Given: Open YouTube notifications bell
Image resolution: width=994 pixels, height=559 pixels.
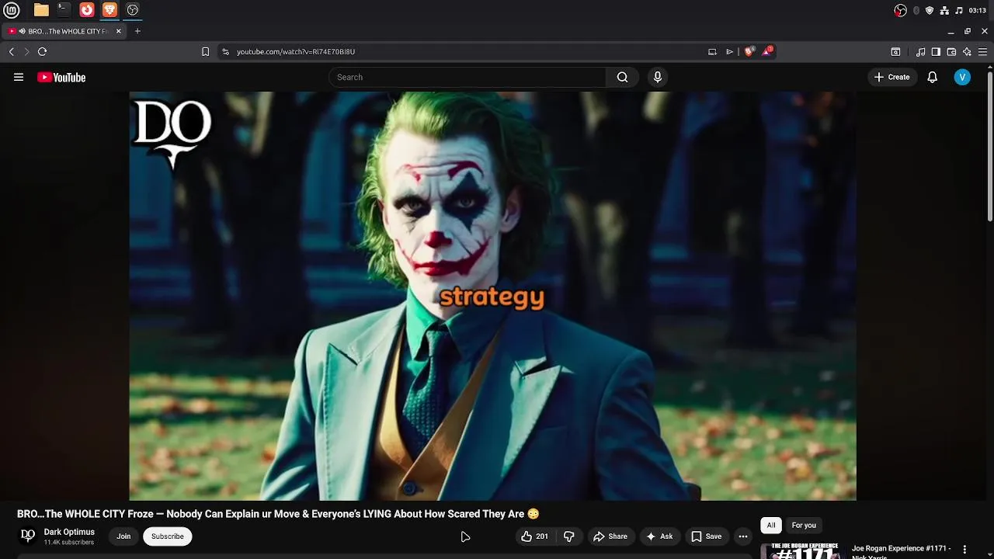Looking at the screenshot, I should click(x=933, y=77).
